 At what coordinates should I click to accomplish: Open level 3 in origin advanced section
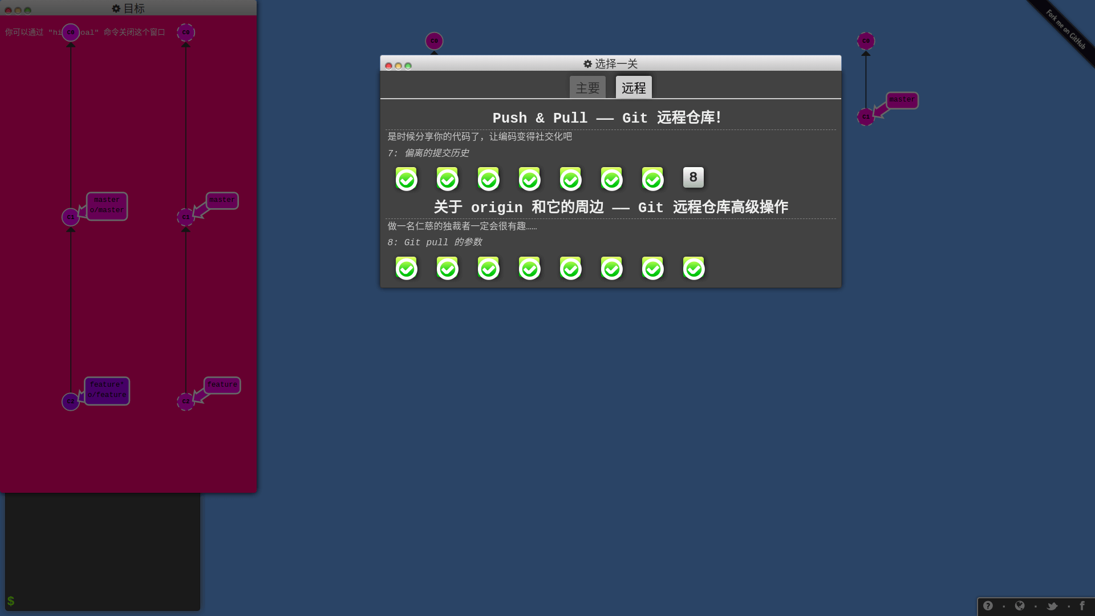coord(488,268)
